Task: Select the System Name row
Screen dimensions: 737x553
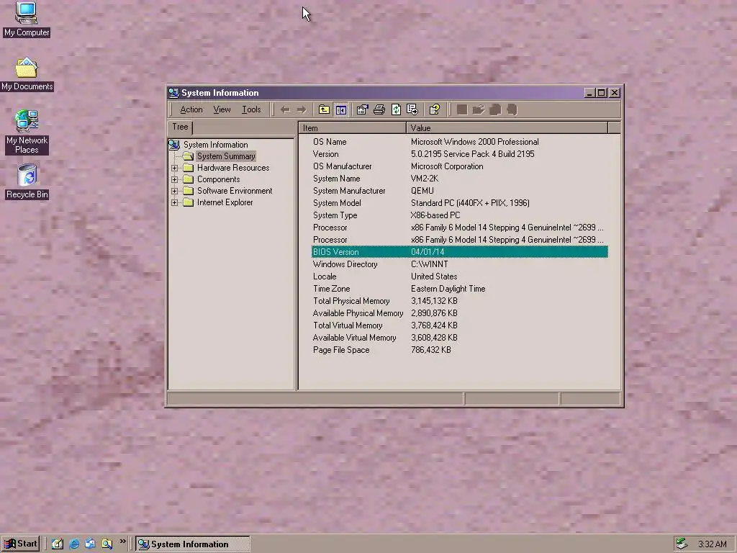Action: (460, 179)
